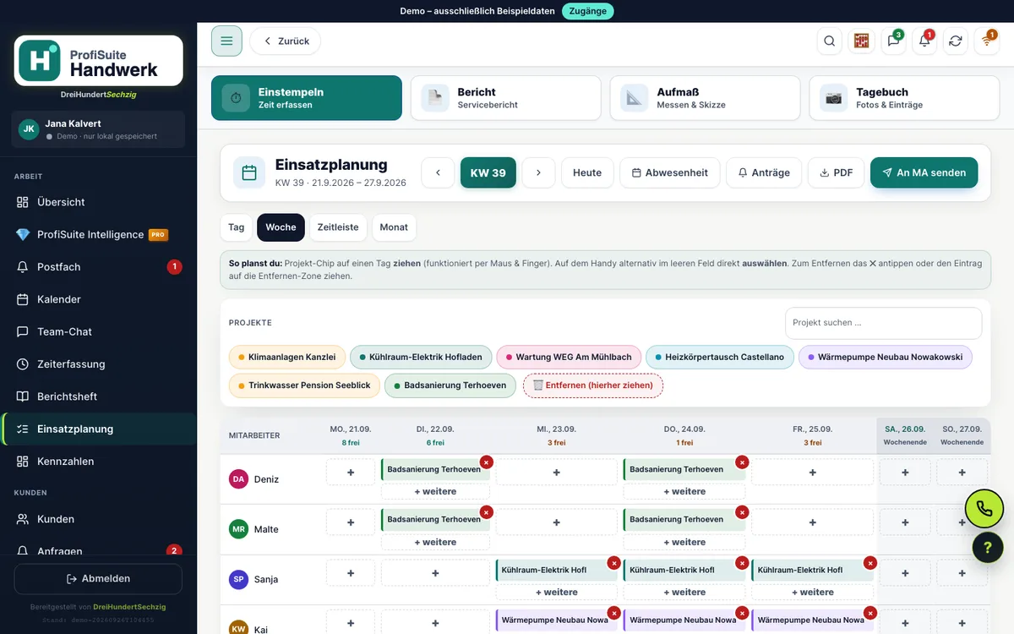Open the search icon in top bar
Image resolution: width=1014 pixels, height=634 pixels.
tap(830, 41)
